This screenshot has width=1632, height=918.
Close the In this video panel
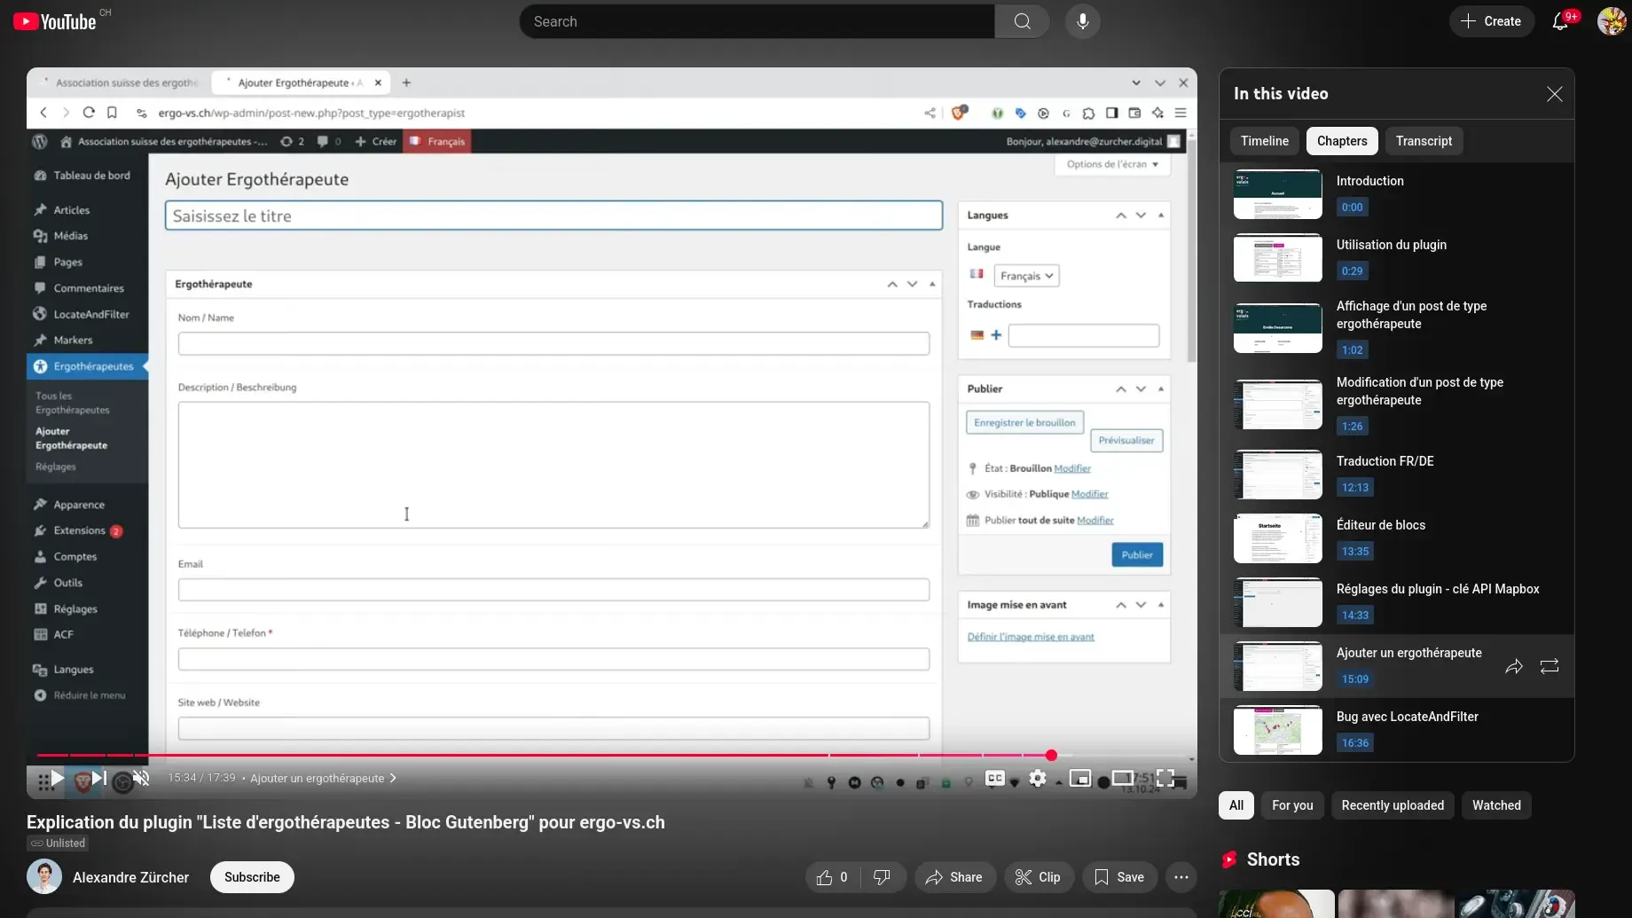click(x=1554, y=94)
